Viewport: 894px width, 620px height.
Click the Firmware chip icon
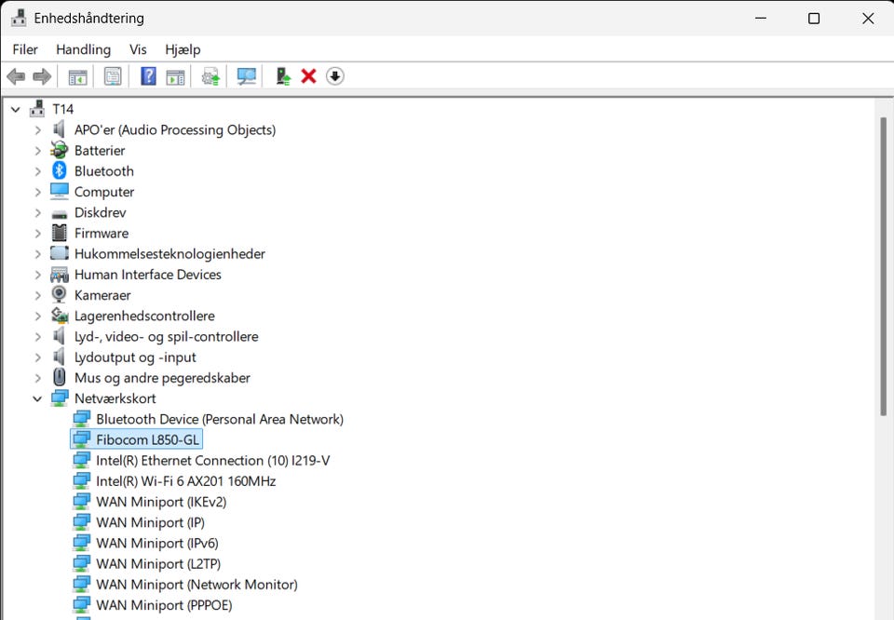coord(60,233)
